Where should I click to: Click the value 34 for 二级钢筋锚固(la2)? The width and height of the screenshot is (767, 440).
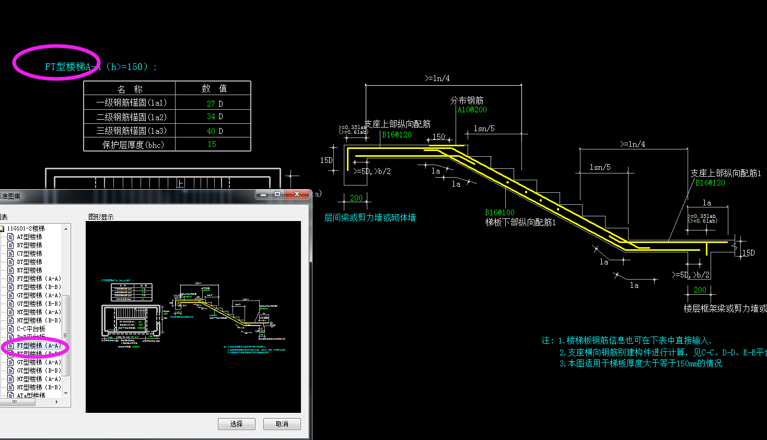(211, 117)
